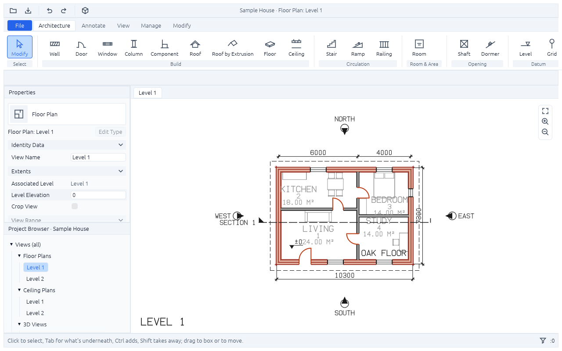562x351 pixels.
Task: Choose the Roof by Extrusion tool
Action: pos(233,47)
